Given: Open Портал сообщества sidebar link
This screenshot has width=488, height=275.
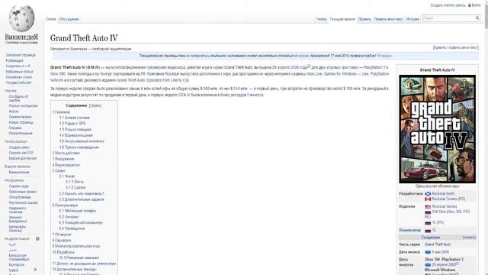Looking at the screenshot, I should point(23,105).
